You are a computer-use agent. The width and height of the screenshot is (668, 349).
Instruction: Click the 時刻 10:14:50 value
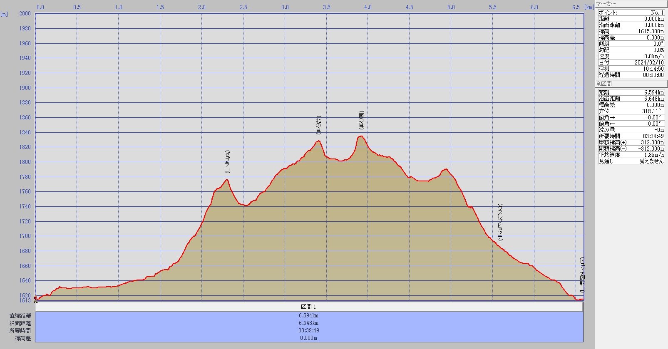click(653, 69)
